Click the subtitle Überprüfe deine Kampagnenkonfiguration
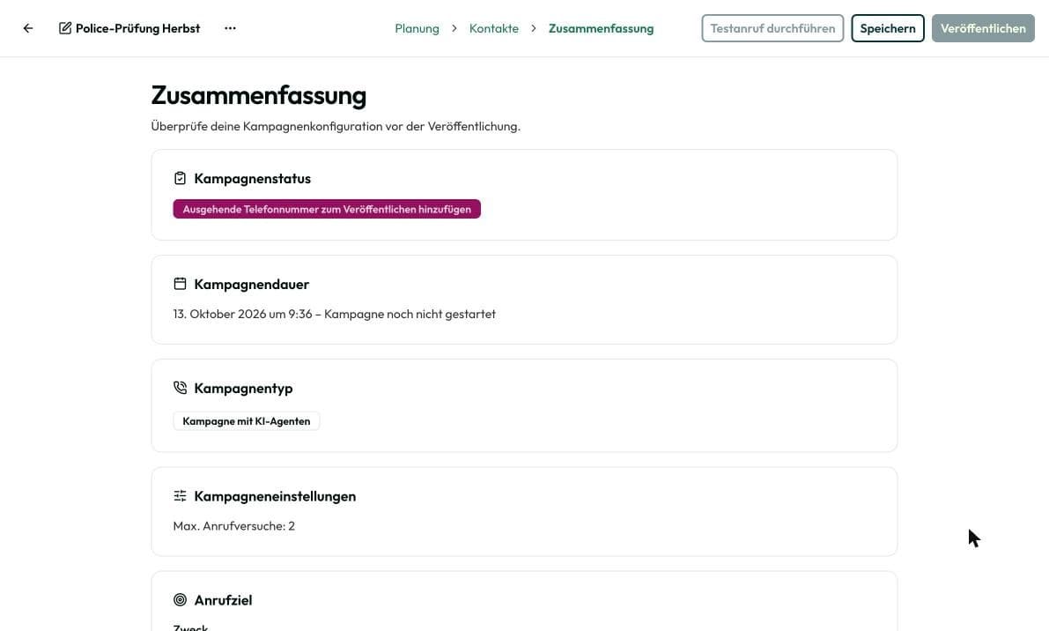Viewport: 1049px width, 631px height. (336, 126)
